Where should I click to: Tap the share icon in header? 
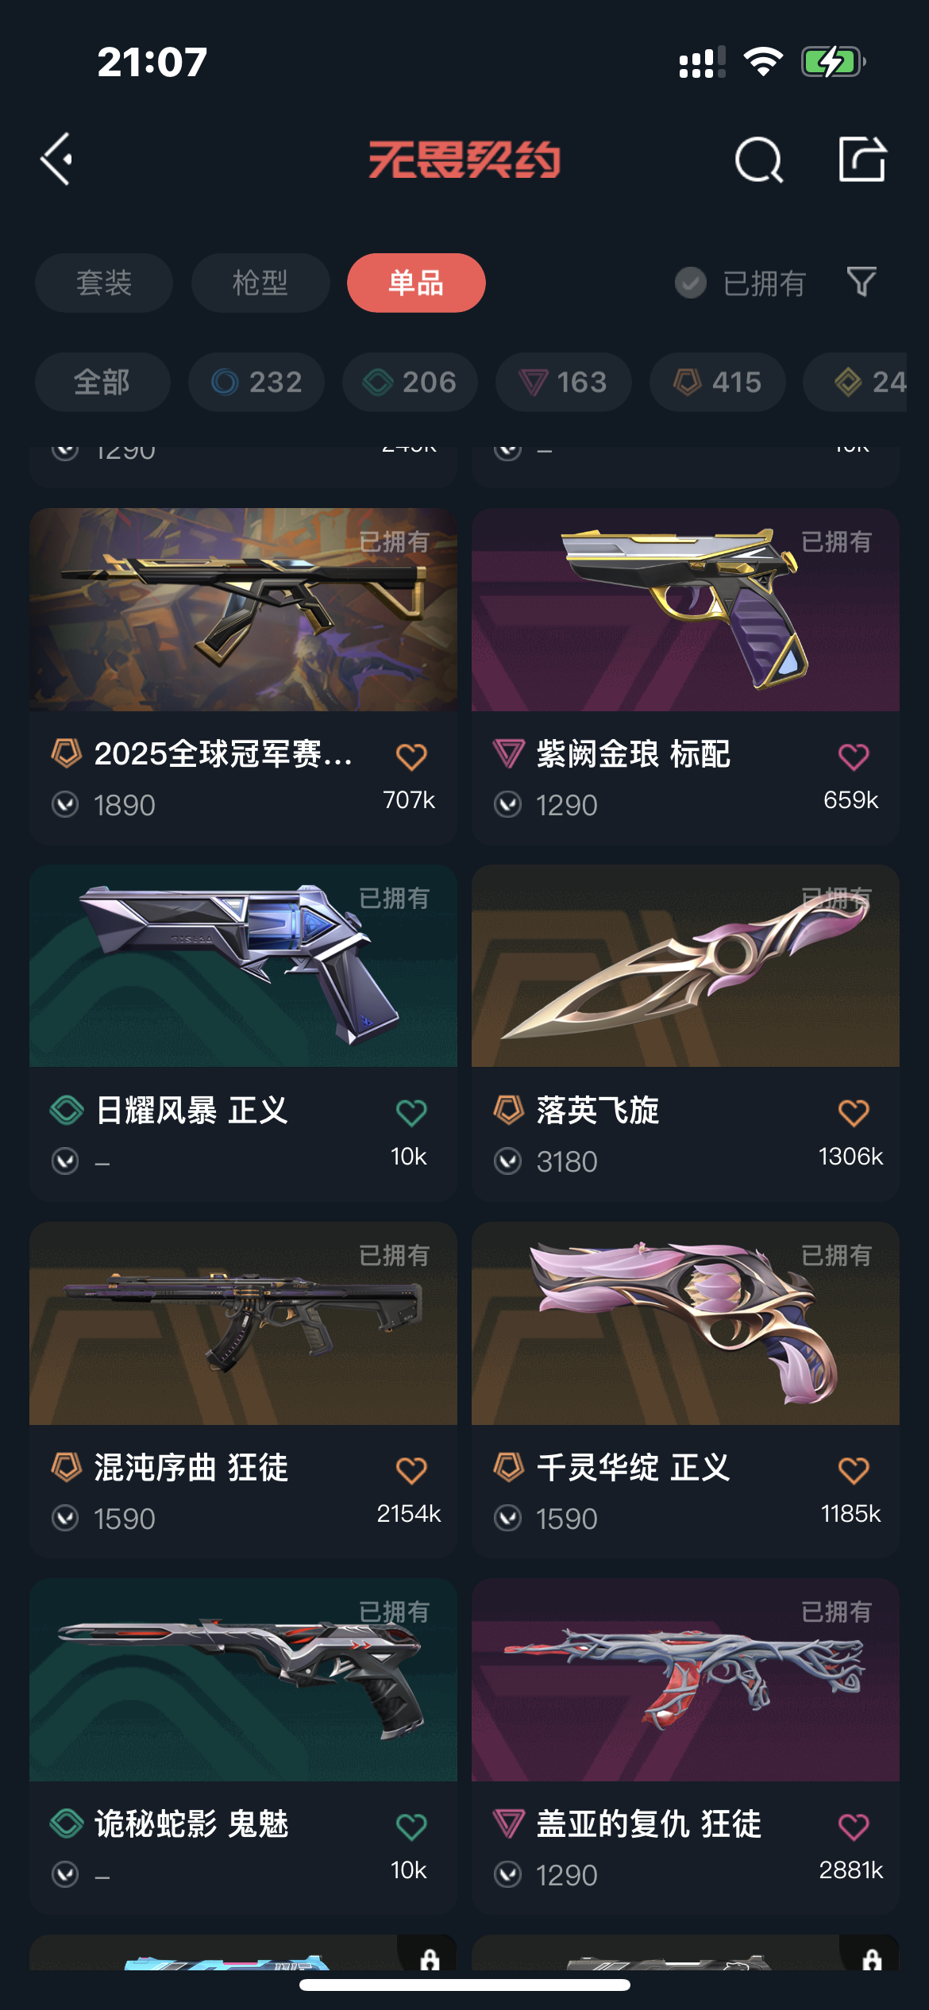(862, 159)
